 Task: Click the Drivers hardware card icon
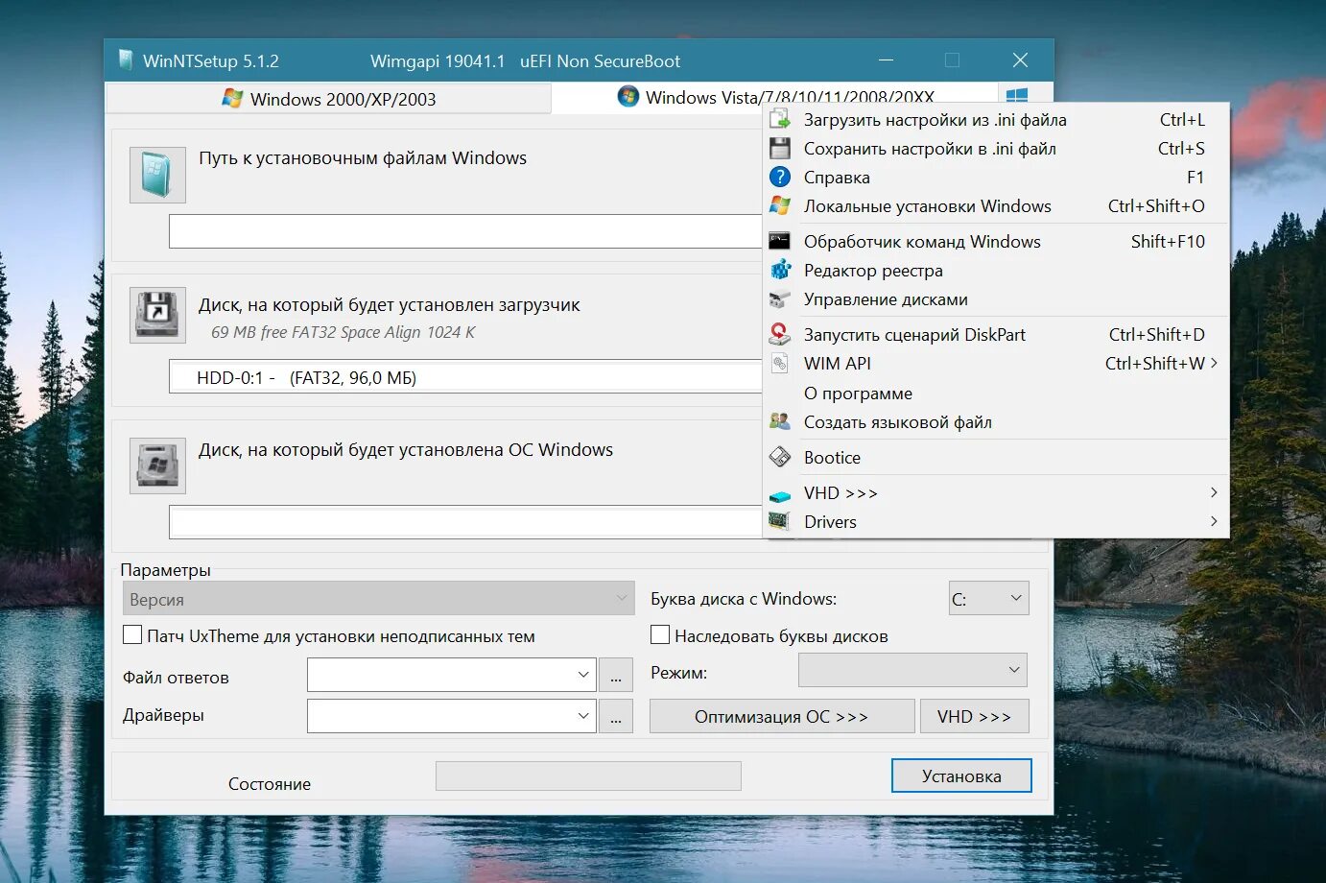[780, 521]
